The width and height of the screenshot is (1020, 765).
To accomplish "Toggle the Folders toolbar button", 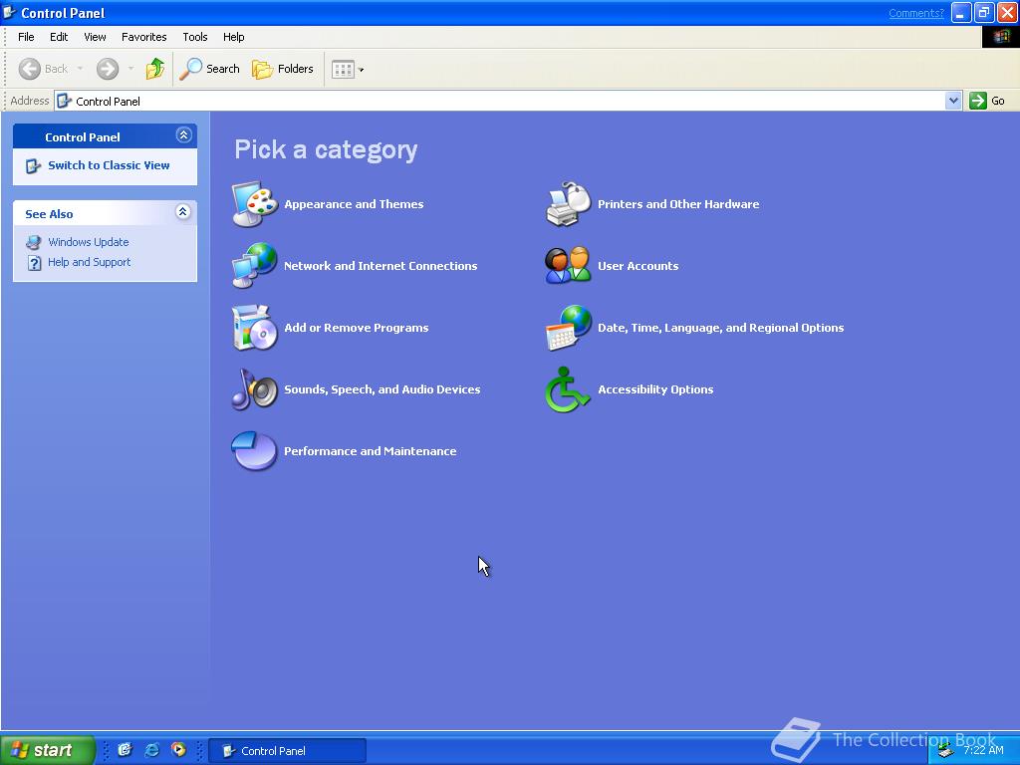I will coord(282,69).
